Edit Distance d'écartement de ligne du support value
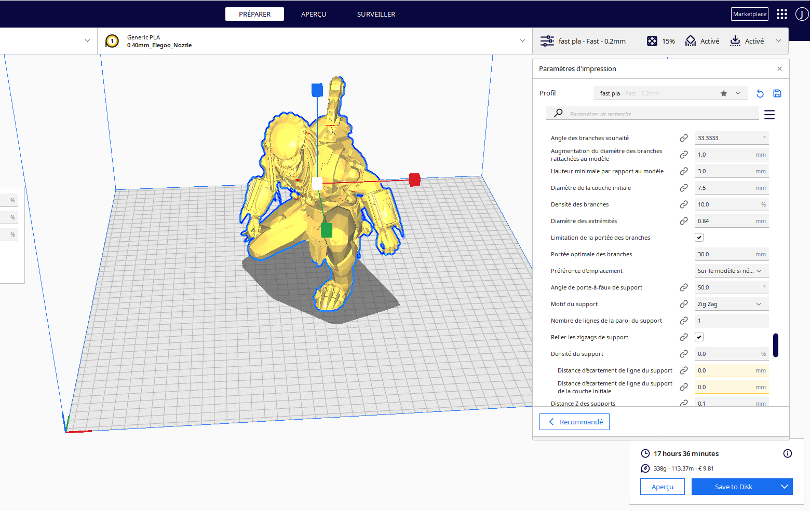The width and height of the screenshot is (810, 511). pos(732,370)
